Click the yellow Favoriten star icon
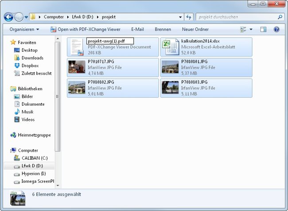 (13, 42)
